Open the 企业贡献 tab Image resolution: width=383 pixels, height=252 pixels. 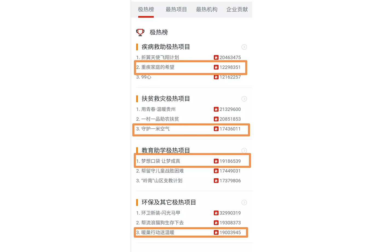click(x=237, y=10)
